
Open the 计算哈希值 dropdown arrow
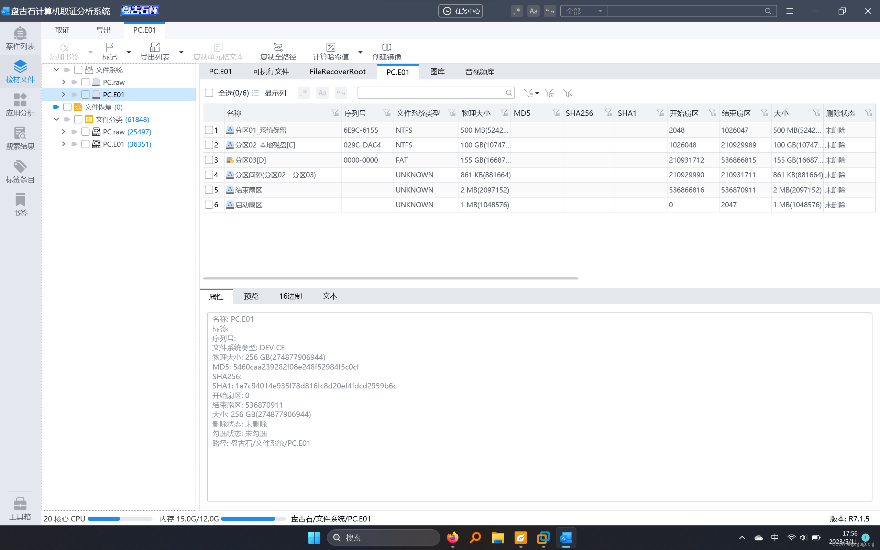click(360, 52)
